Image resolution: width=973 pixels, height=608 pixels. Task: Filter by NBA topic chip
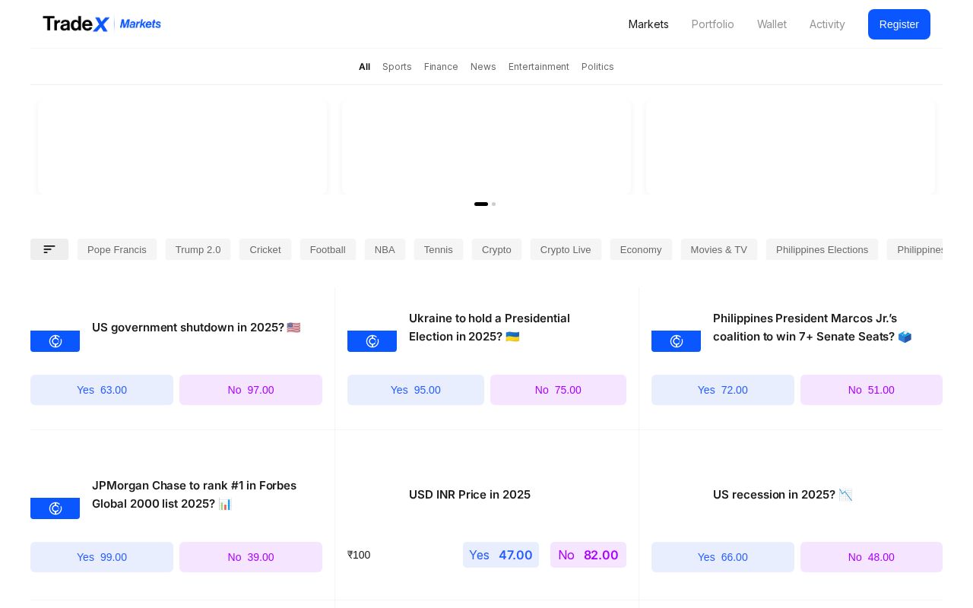pos(385,249)
